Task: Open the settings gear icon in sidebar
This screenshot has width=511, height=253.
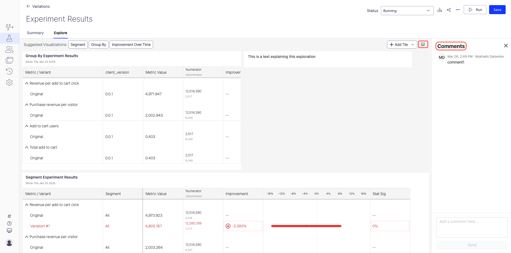Action: [9, 82]
